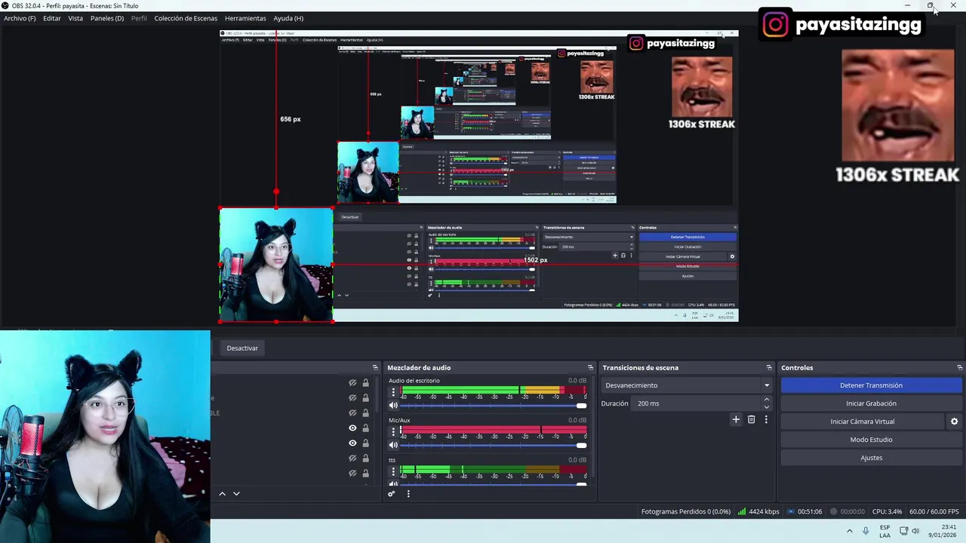Viewport: 966px width, 543px height.
Task: Undock the Mezclador de audio panel
Action: (x=590, y=367)
